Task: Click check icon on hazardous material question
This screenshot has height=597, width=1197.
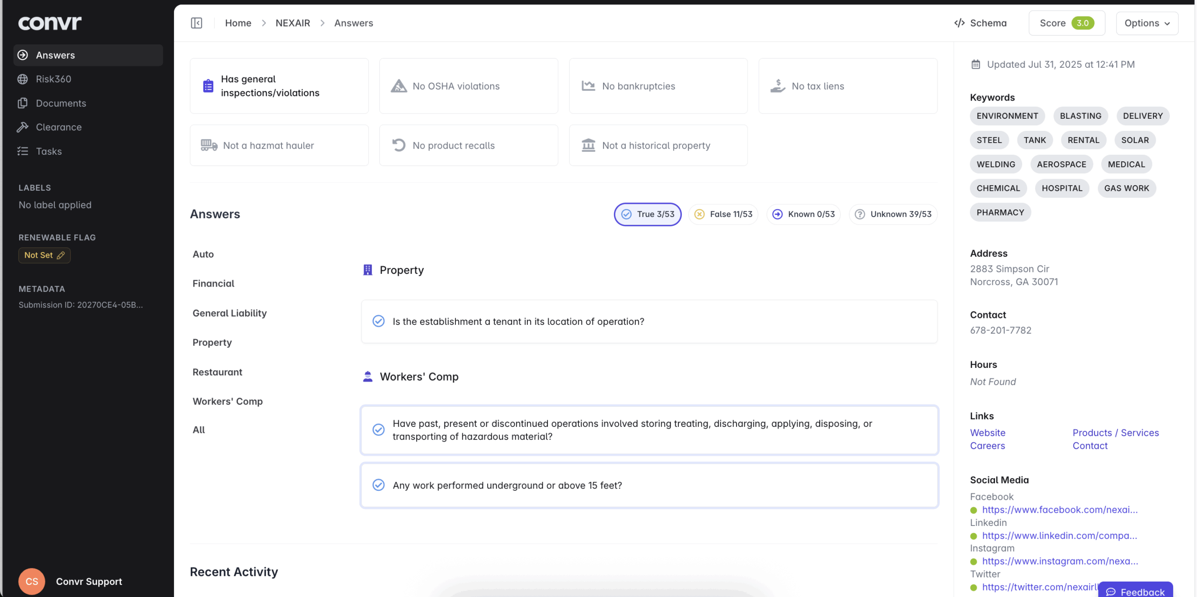Action: click(378, 430)
